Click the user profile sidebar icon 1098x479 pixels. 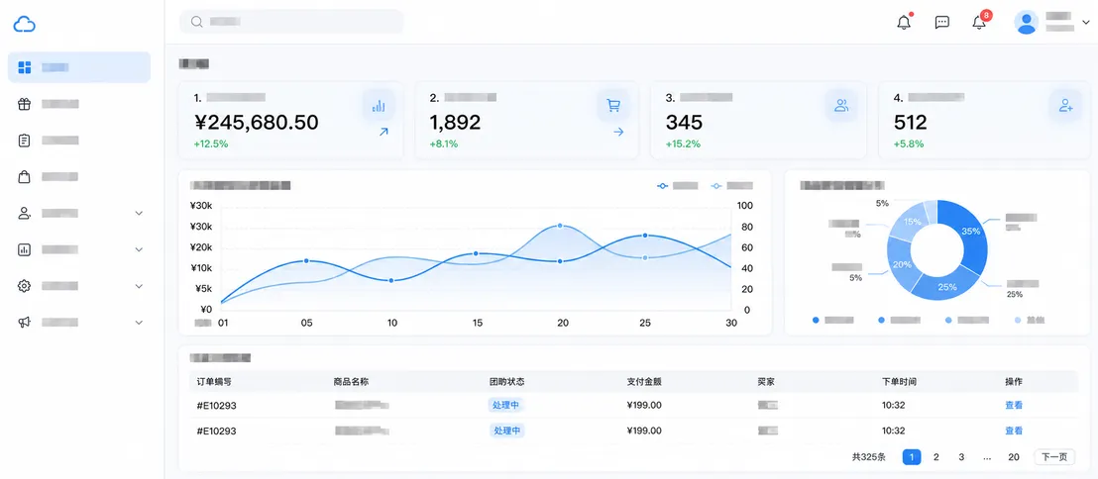point(25,214)
